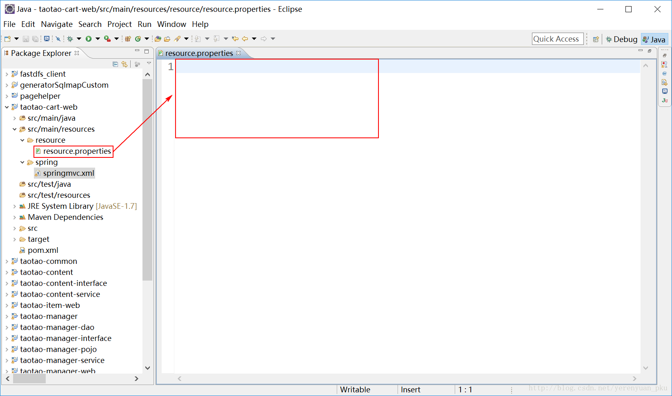Toggle Link with Editor in Package Explorer

125,64
